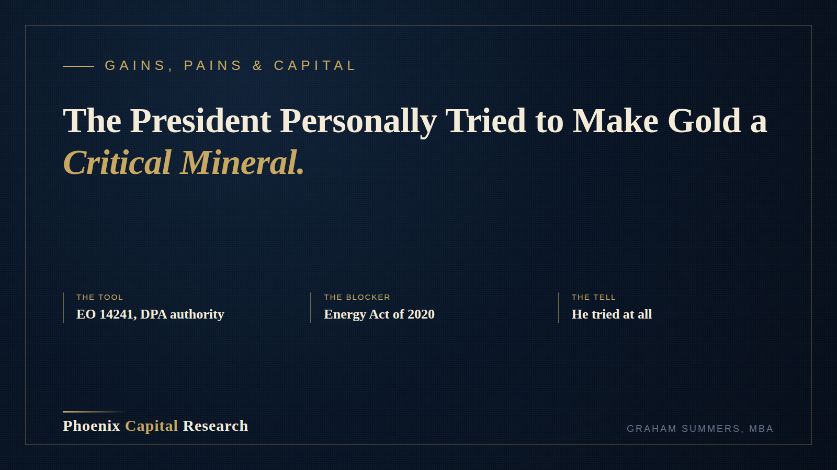
Task: Click the "THE TOOL" label
Action: point(99,297)
